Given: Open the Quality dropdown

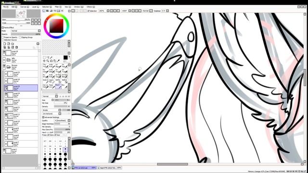Looking at the screenshot, I should [62, 121].
